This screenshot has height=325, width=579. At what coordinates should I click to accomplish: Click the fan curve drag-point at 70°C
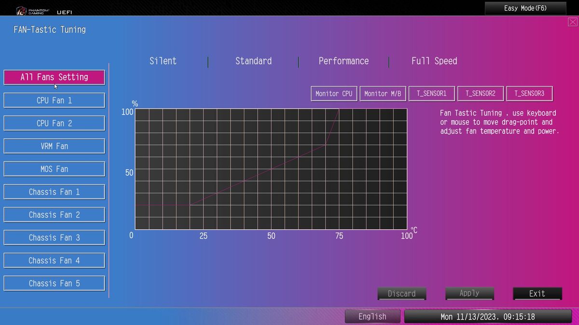click(326, 144)
